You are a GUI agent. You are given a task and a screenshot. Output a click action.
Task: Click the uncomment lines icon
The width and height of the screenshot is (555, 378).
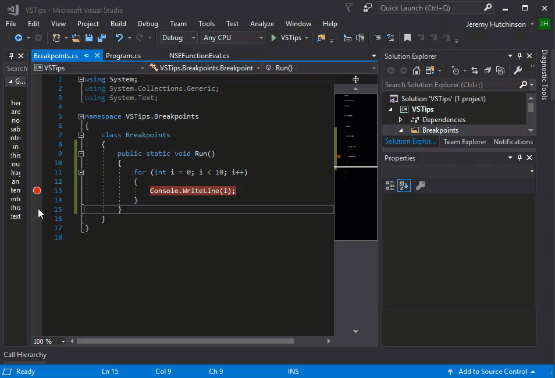[390, 38]
